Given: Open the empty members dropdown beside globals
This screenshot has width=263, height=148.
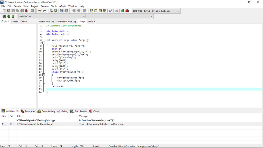Looking at the screenshot, I should point(151,16).
